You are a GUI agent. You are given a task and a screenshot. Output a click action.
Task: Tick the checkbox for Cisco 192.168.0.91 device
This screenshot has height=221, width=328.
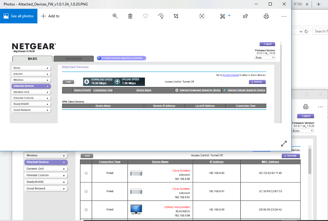(86, 191)
